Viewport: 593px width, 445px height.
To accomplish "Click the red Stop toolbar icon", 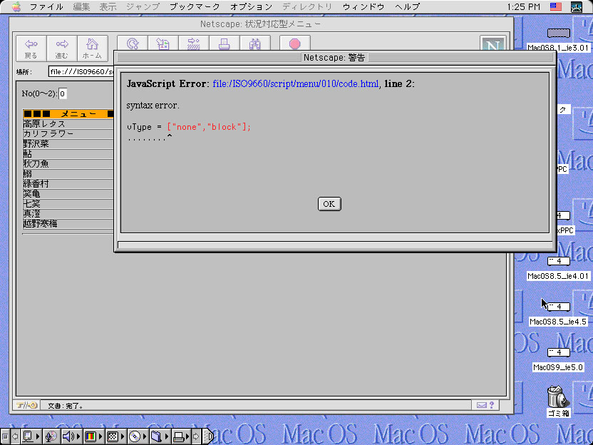I will click(295, 44).
